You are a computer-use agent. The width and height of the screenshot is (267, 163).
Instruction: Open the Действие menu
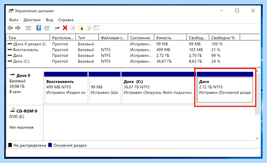tap(32, 20)
